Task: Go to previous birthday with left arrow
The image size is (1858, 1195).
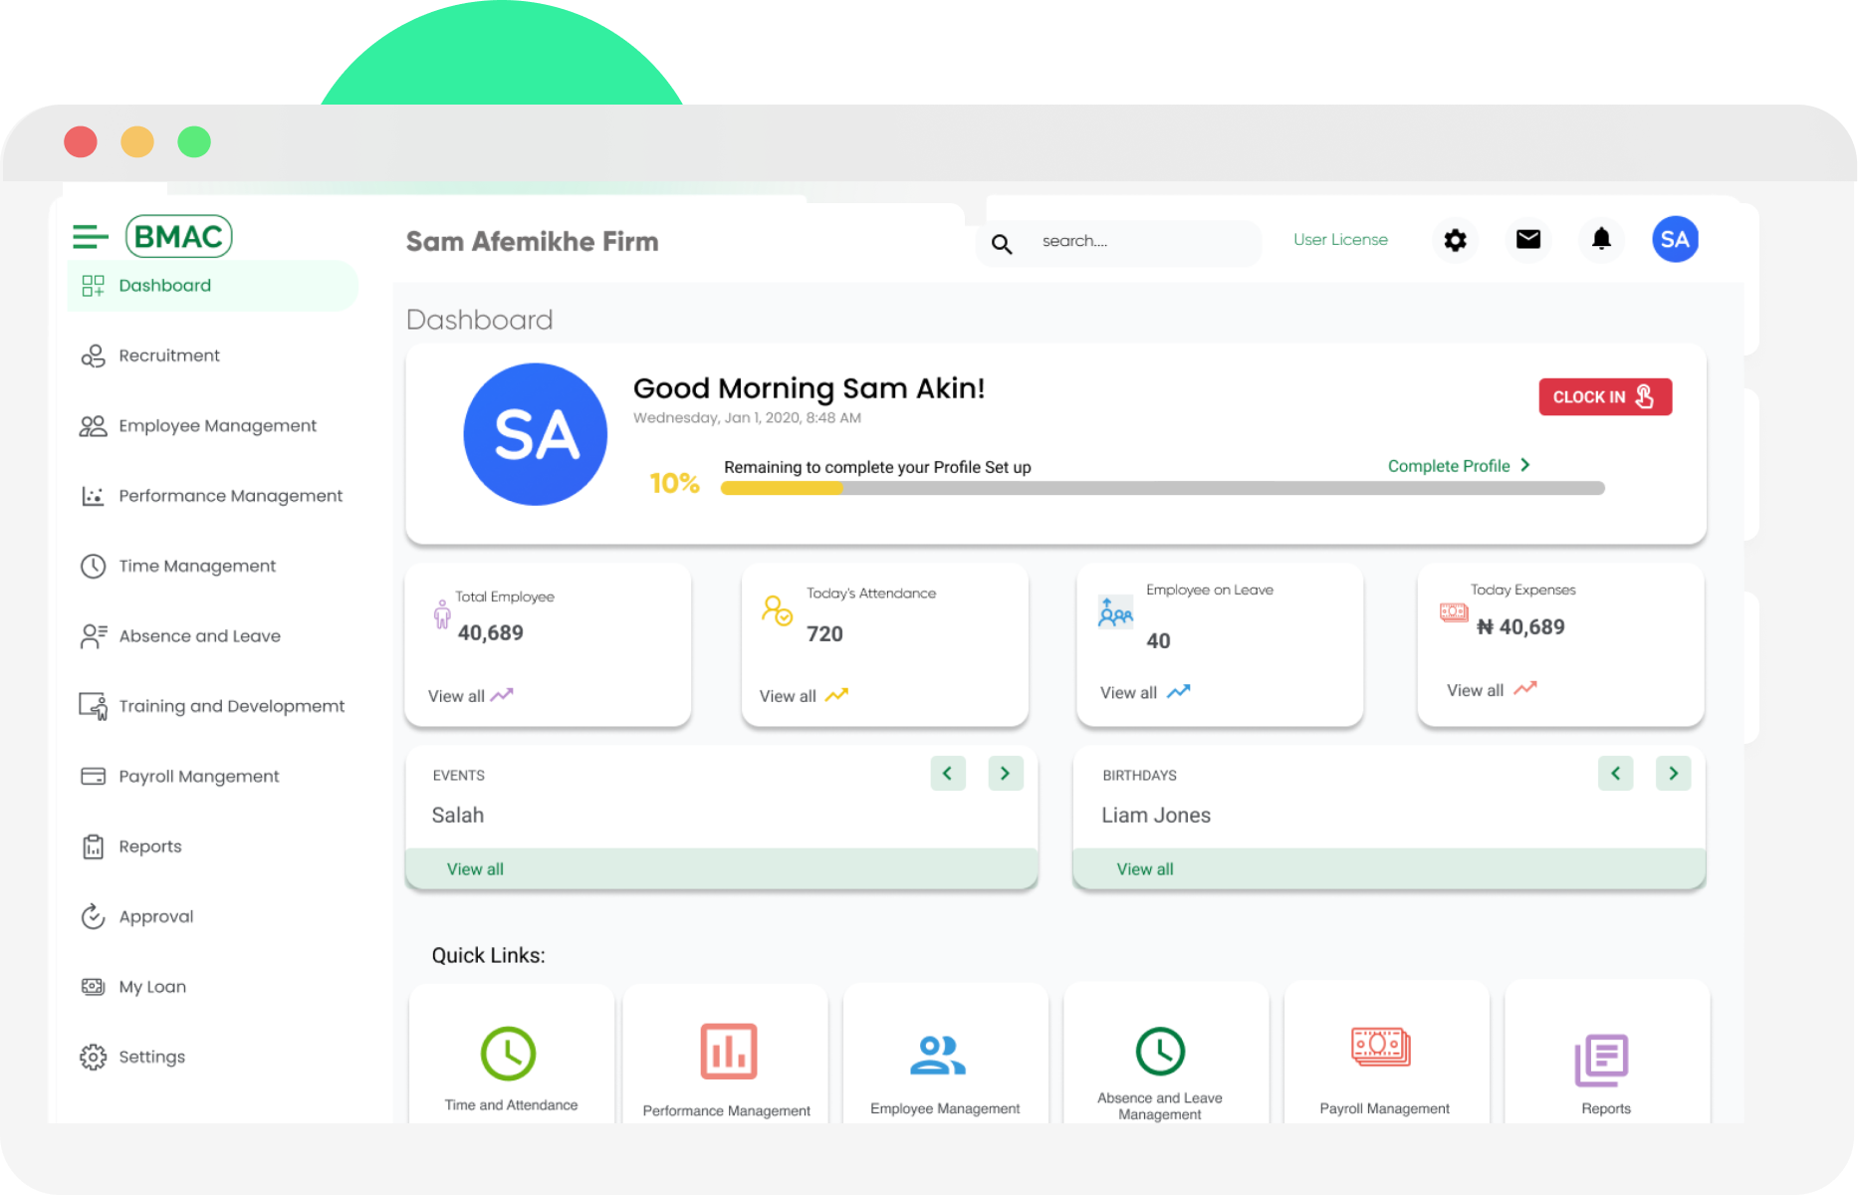Action: tap(1615, 773)
